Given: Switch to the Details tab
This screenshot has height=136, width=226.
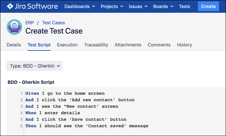Looking at the screenshot, I should point(14,45).
